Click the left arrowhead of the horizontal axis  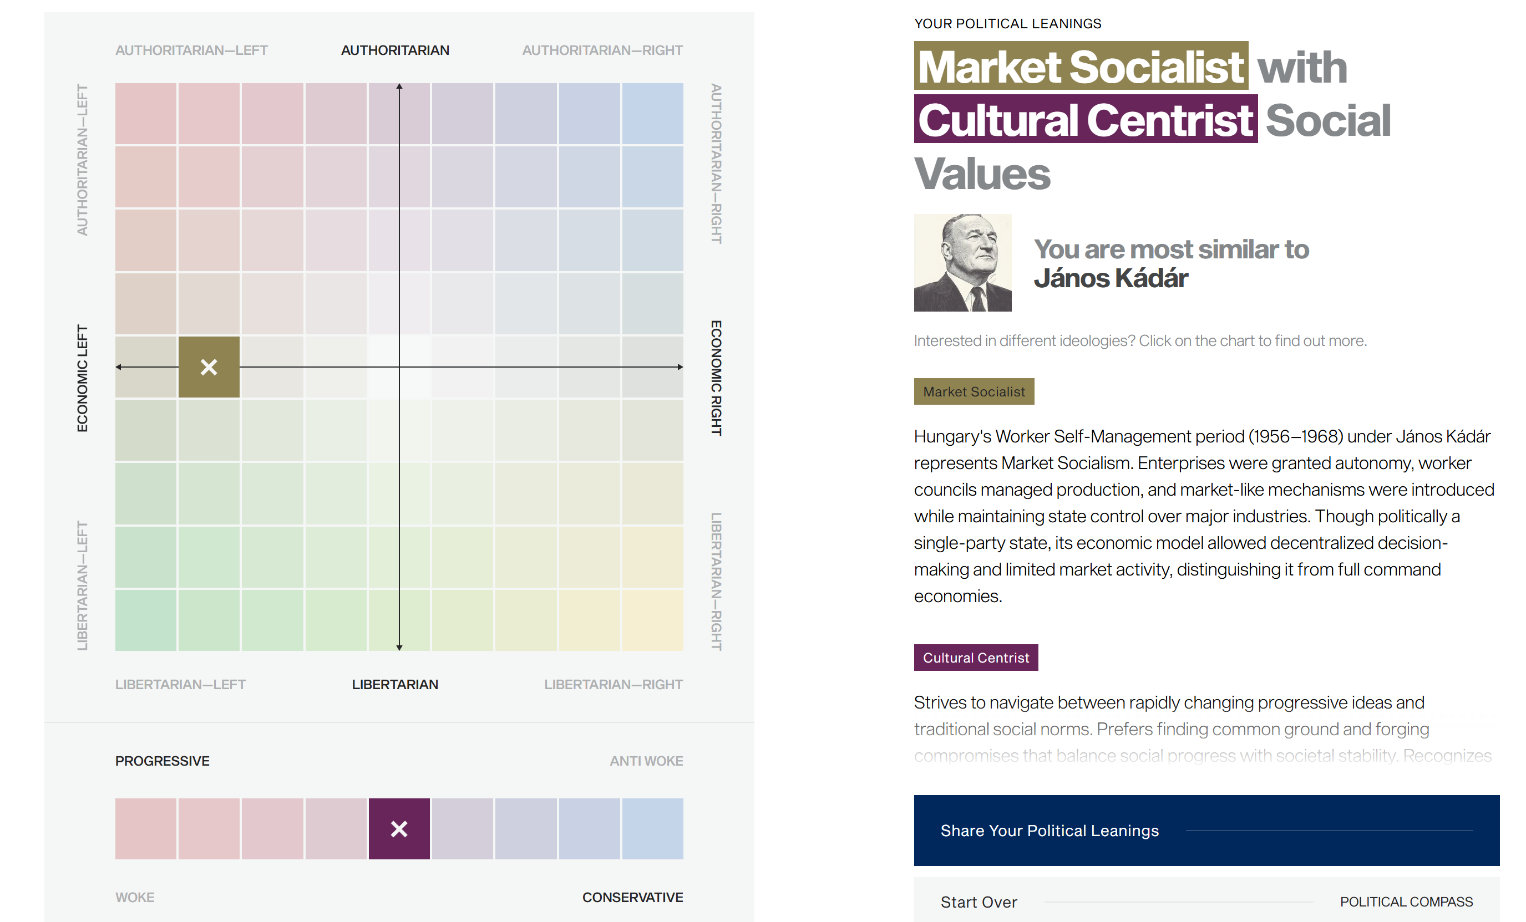point(119,367)
